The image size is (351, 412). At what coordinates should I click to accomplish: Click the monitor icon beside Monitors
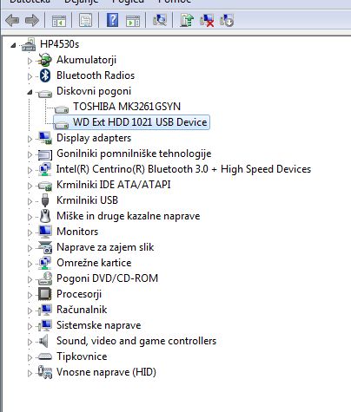(x=45, y=232)
